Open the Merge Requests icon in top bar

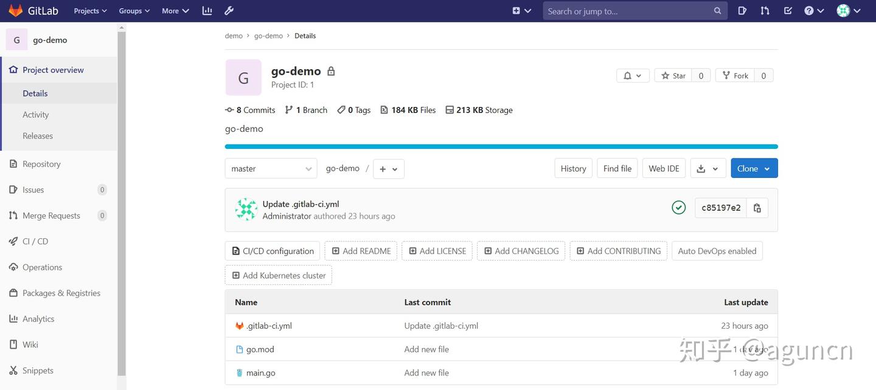click(765, 10)
